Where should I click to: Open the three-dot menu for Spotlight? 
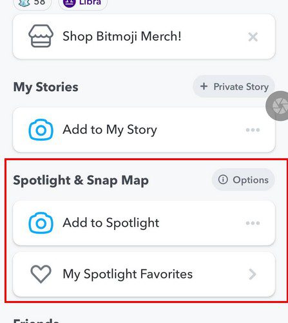253,223
